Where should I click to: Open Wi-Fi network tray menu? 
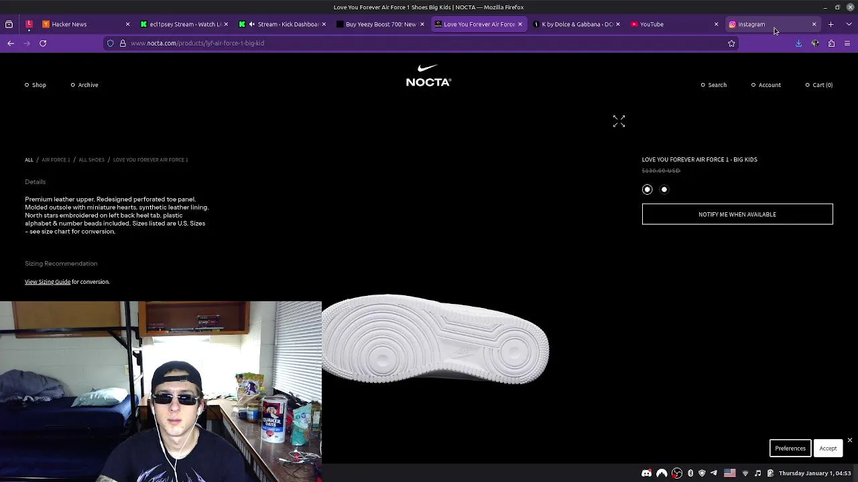click(745, 473)
